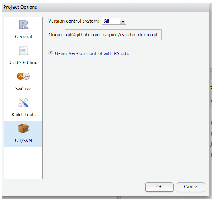Open the Code Editing document icon
Viewport: 217px width, 202px height.
pos(23,51)
